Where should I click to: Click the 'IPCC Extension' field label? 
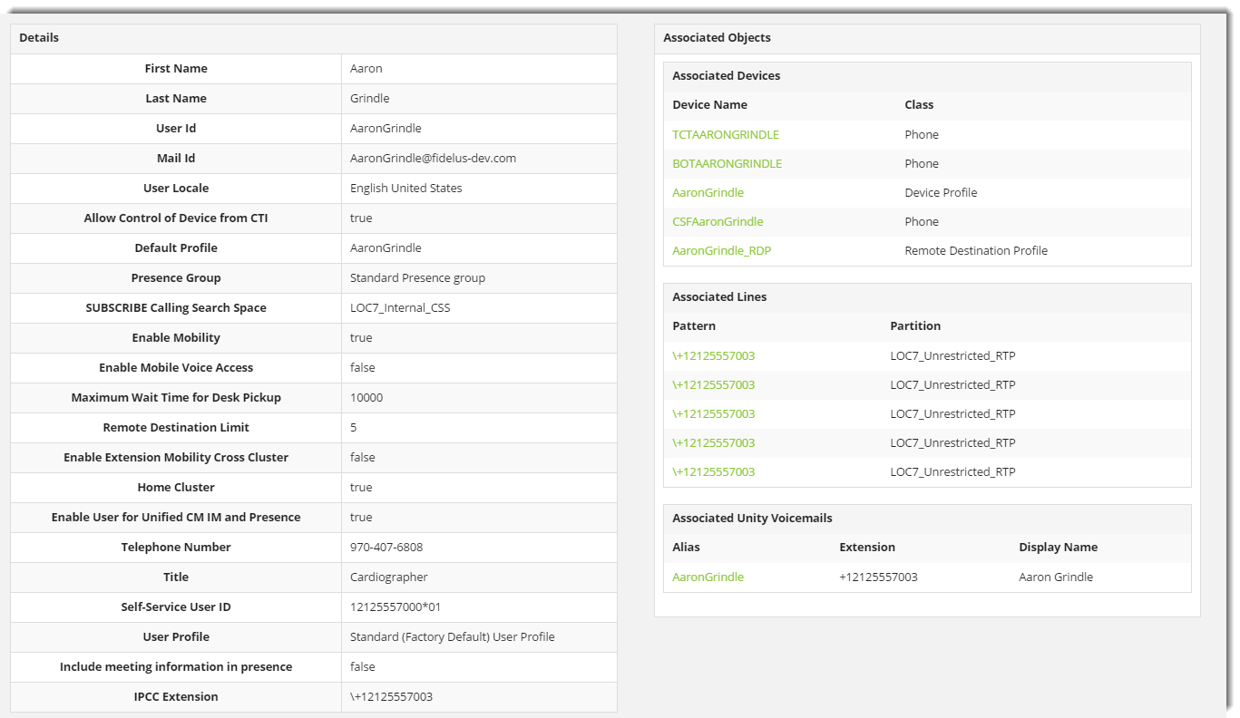point(176,696)
